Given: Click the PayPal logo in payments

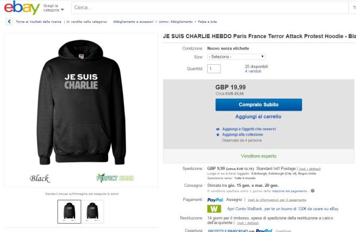Looking at the screenshot, I should [x=216, y=200].
